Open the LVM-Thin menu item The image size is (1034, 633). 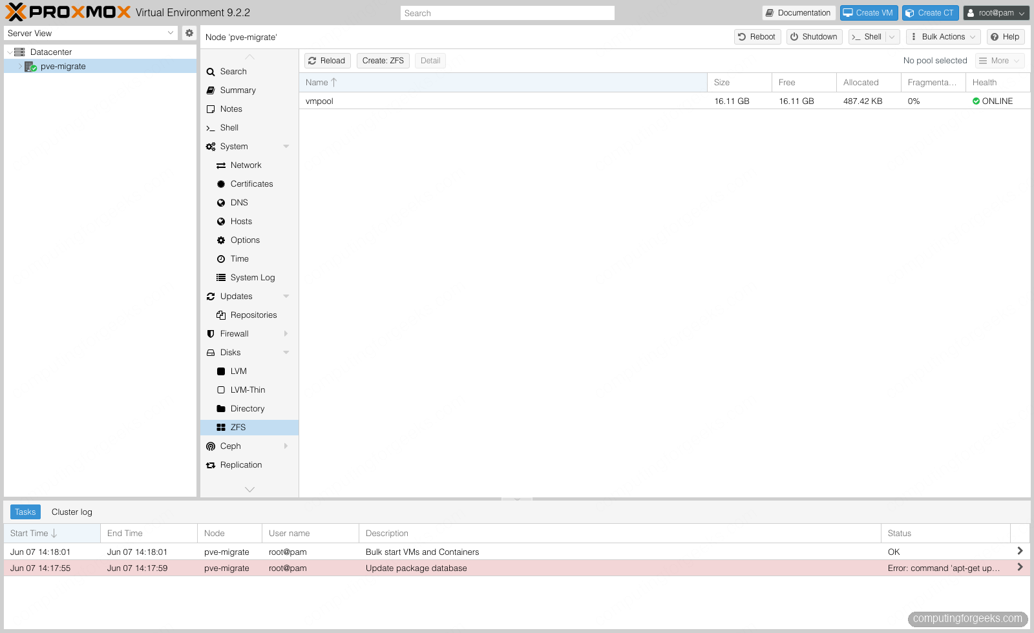[x=249, y=390]
